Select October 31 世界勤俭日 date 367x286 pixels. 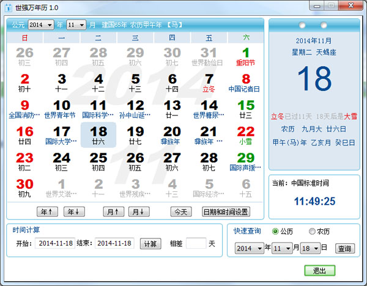click(209, 56)
